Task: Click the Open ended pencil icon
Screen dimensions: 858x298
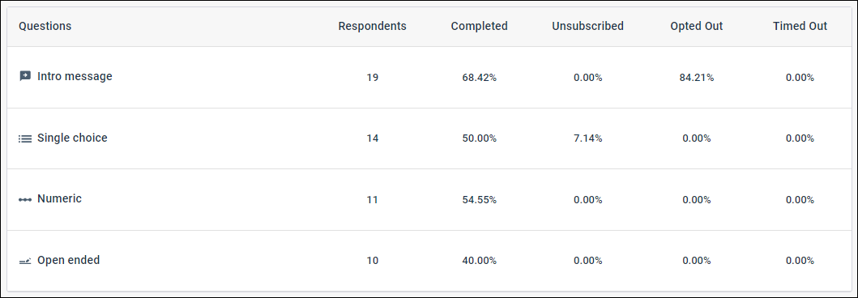Action: 25,262
